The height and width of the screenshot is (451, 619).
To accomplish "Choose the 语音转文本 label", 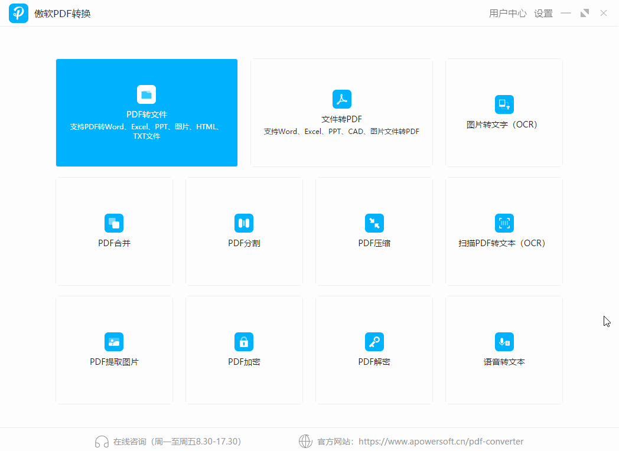I will pyautogui.click(x=504, y=362).
